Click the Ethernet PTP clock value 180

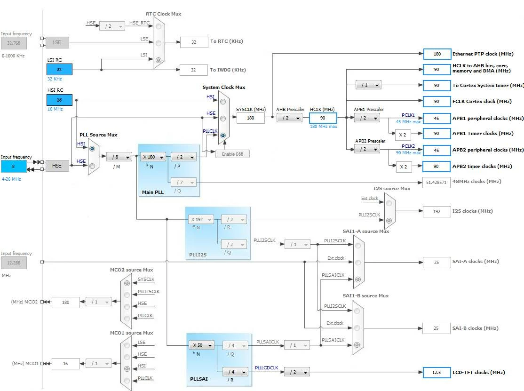pyautogui.click(x=437, y=54)
